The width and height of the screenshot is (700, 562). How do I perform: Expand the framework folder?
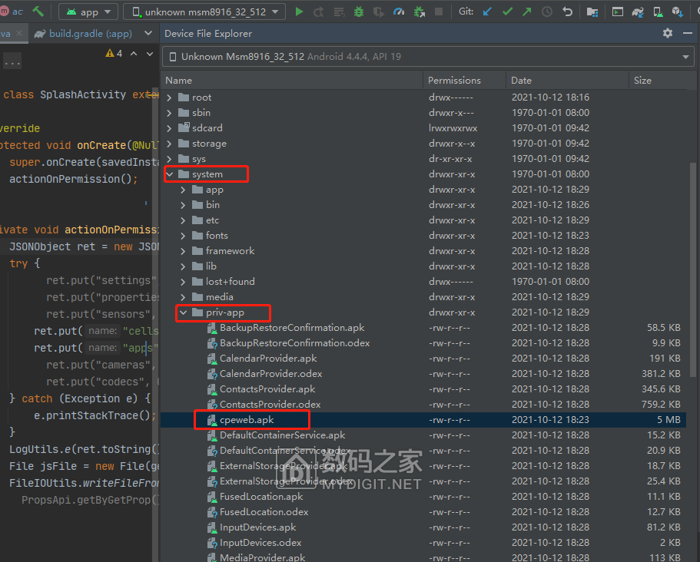click(183, 251)
